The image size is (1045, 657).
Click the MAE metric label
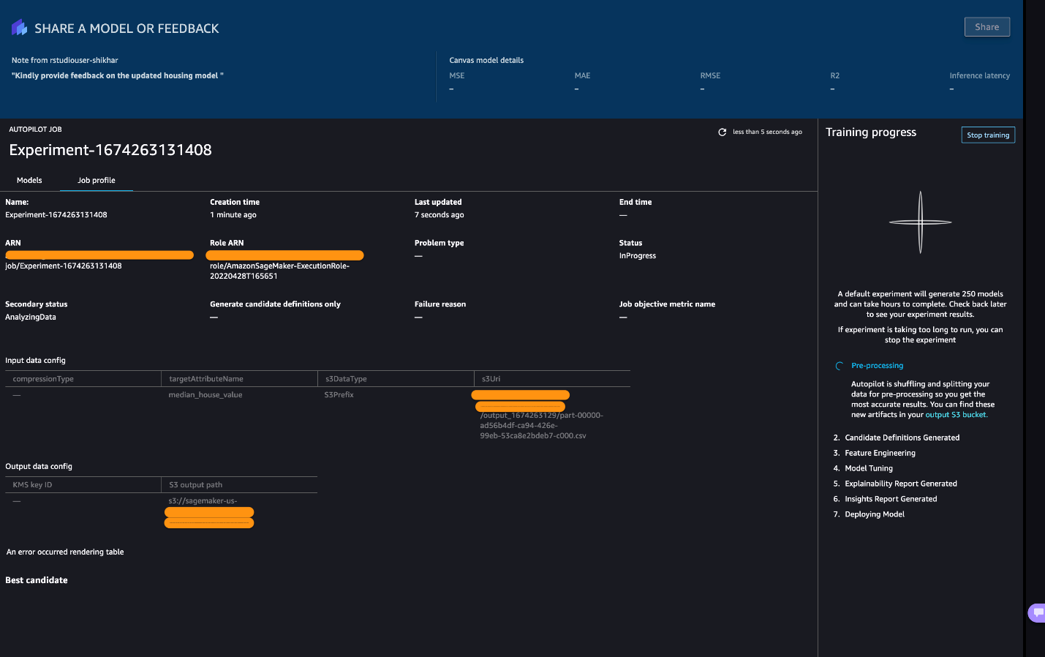point(582,76)
